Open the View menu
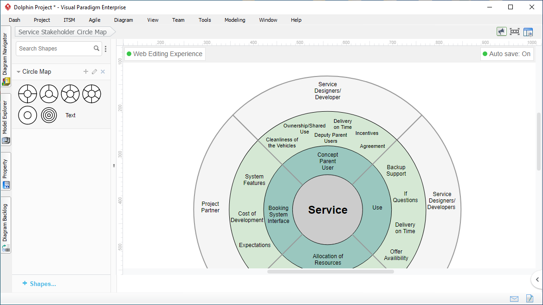Viewport: 543px width, 305px height. (153, 20)
